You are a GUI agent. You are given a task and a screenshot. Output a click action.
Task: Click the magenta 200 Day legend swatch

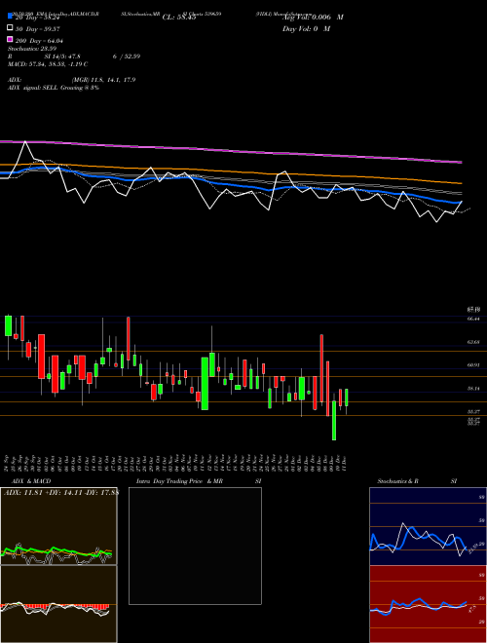11,40
